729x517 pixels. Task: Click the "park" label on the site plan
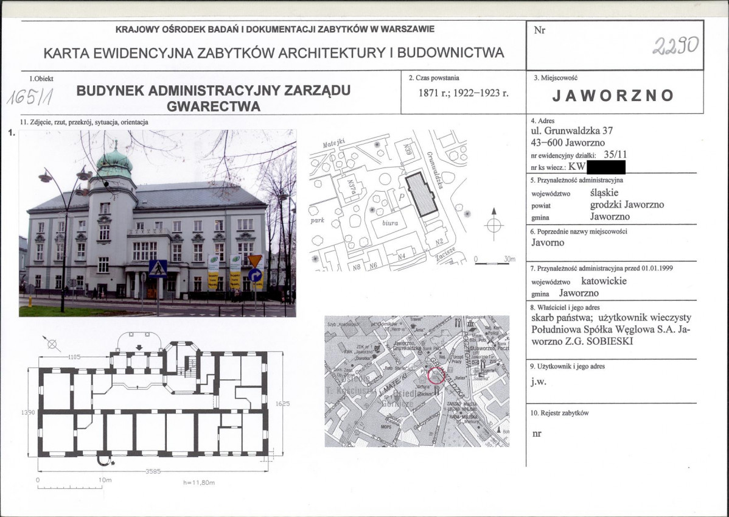click(x=317, y=220)
